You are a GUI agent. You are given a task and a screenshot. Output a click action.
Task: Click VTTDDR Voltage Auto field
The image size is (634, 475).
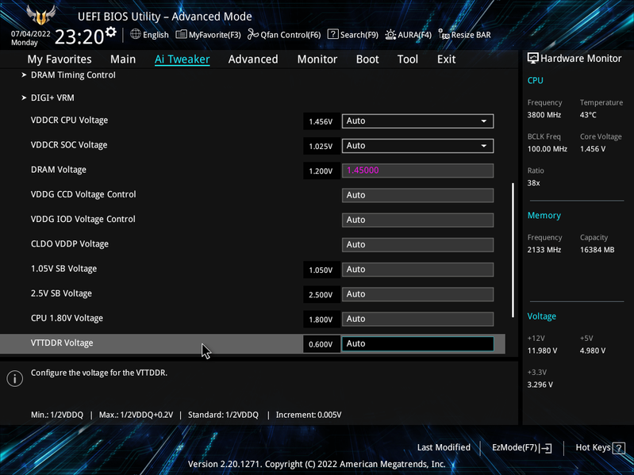[x=417, y=343]
